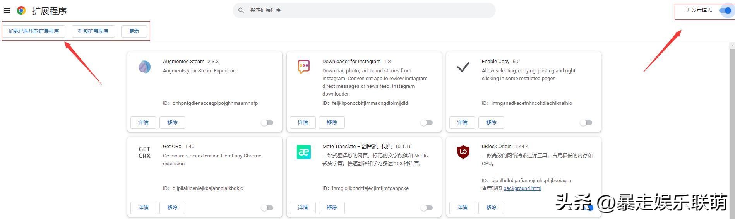Click the Mate Translate extension icon
This screenshot has height=219, width=735.
(304, 152)
